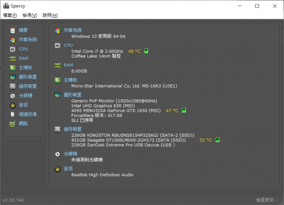Click the 摘要 clipboard icon in sidebar

point(13,30)
